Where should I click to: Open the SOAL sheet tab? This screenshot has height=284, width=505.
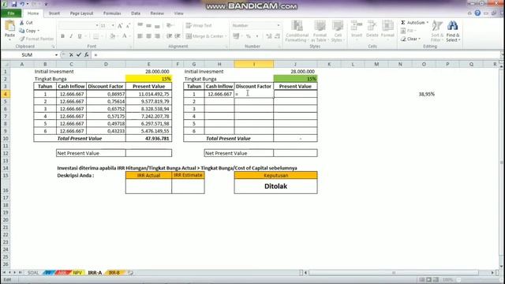[33, 273]
